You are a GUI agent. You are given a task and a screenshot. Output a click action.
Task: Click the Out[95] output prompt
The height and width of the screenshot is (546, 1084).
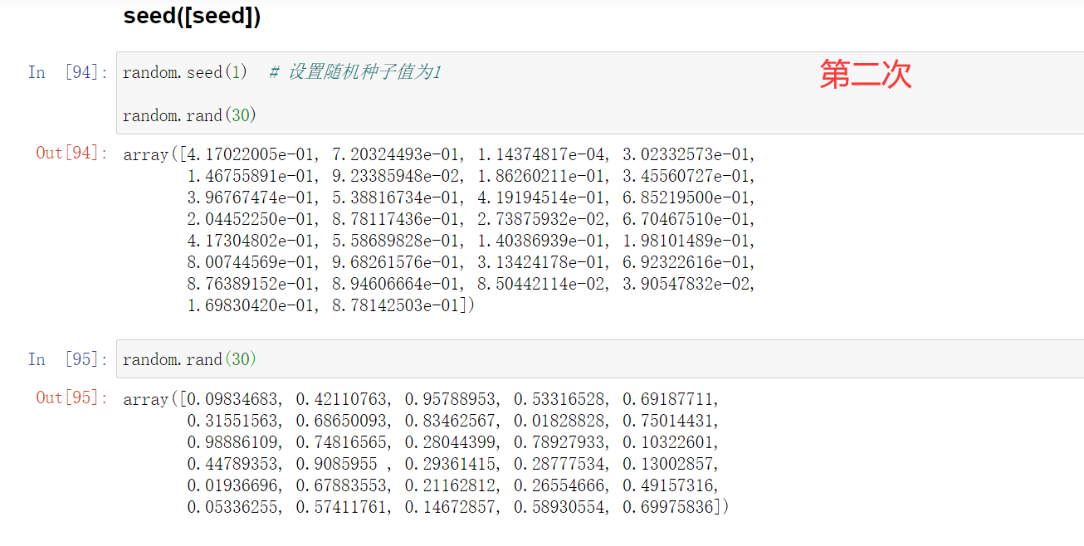coord(72,397)
